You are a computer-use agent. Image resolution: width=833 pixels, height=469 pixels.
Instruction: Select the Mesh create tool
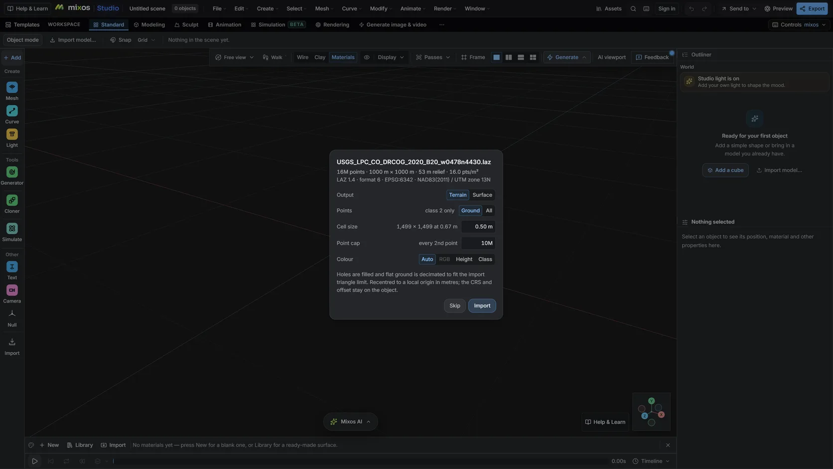[12, 91]
